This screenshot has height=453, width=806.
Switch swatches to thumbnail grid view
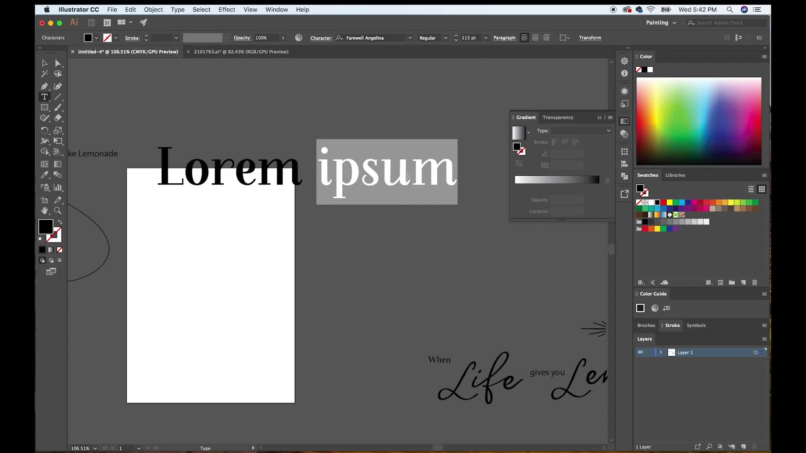tap(762, 189)
